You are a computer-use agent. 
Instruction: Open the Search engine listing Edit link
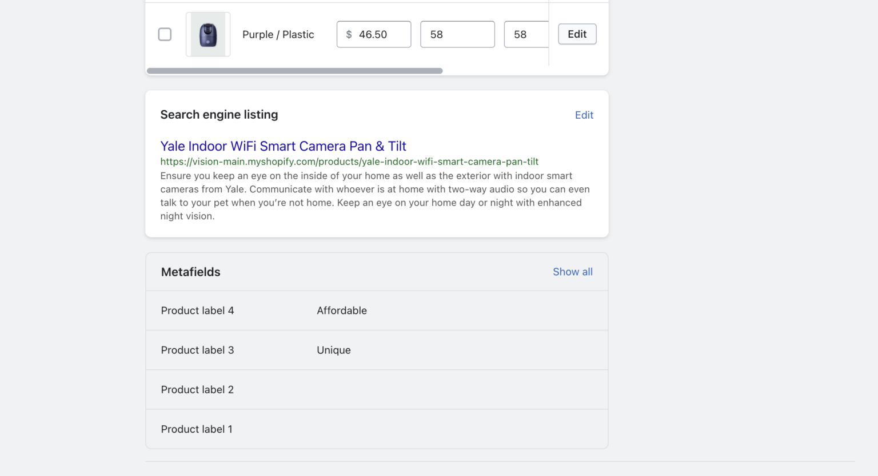click(584, 115)
